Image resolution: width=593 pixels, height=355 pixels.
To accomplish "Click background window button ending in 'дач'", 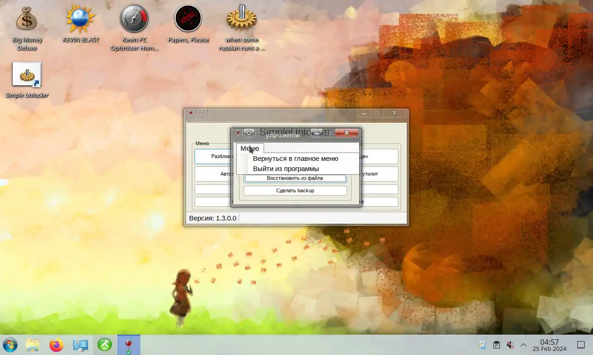I will tap(379, 156).
